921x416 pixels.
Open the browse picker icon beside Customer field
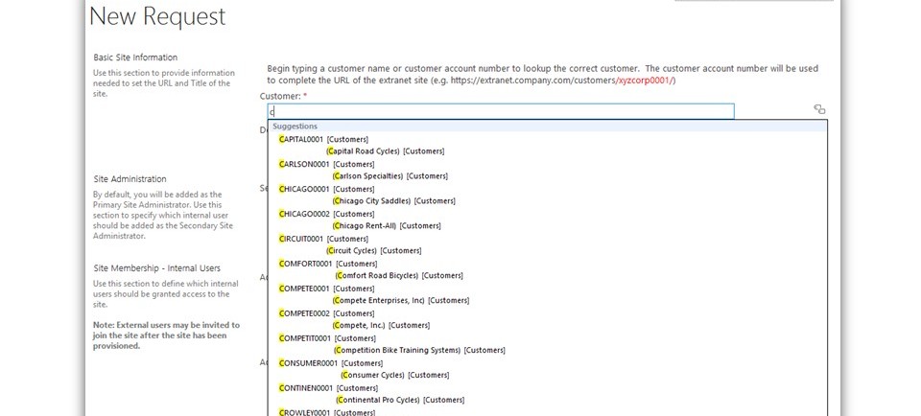pyautogui.click(x=819, y=109)
